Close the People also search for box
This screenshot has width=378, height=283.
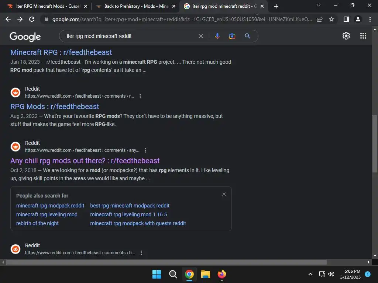click(x=224, y=194)
